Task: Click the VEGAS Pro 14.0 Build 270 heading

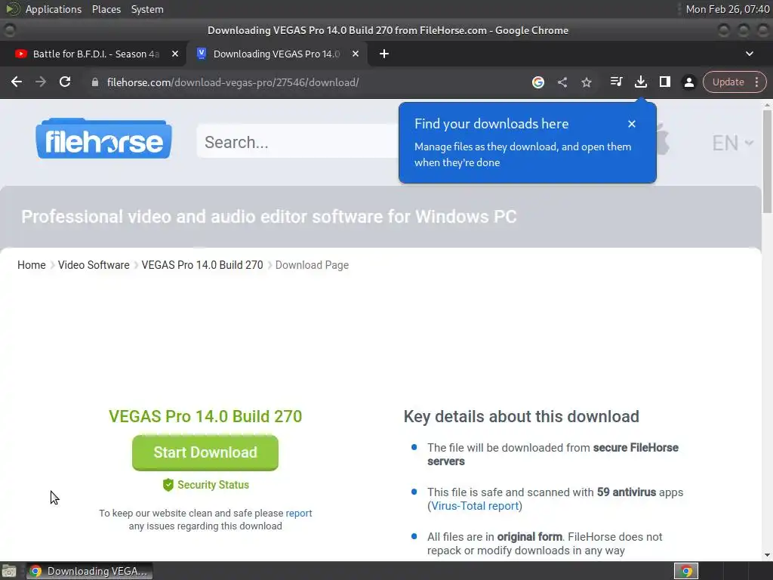Action: 205,416
